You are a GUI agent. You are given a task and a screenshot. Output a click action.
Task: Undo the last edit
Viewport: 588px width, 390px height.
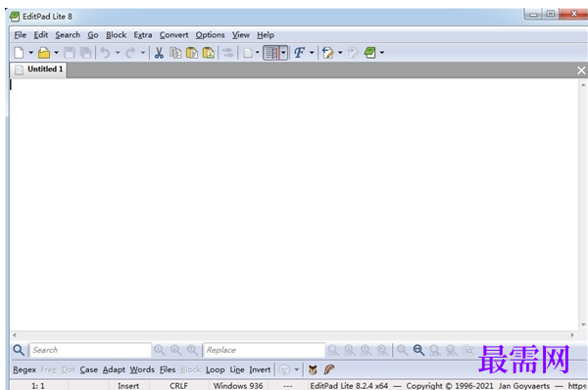pyautogui.click(x=106, y=53)
